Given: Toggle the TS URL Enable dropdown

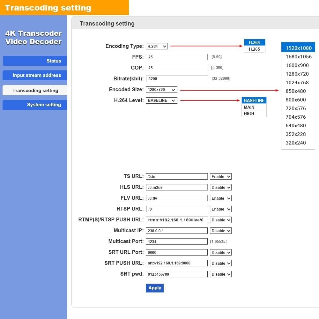Looking at the screenshot, I should 220,176.
